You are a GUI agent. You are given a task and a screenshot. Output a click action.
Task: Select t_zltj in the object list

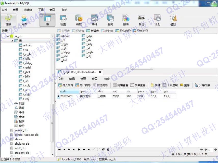(x=88, y=56)
